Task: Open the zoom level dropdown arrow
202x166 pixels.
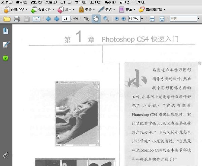Action: tap(142, 19)
